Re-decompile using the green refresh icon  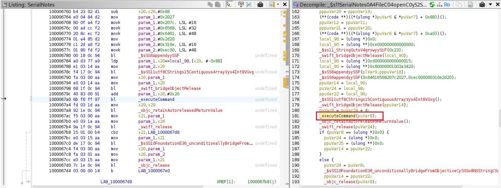[x=432, y=4]
